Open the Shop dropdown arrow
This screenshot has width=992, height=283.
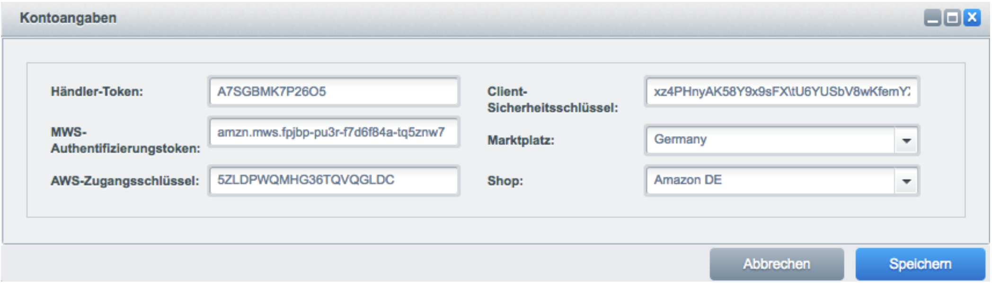click(906, 181)
